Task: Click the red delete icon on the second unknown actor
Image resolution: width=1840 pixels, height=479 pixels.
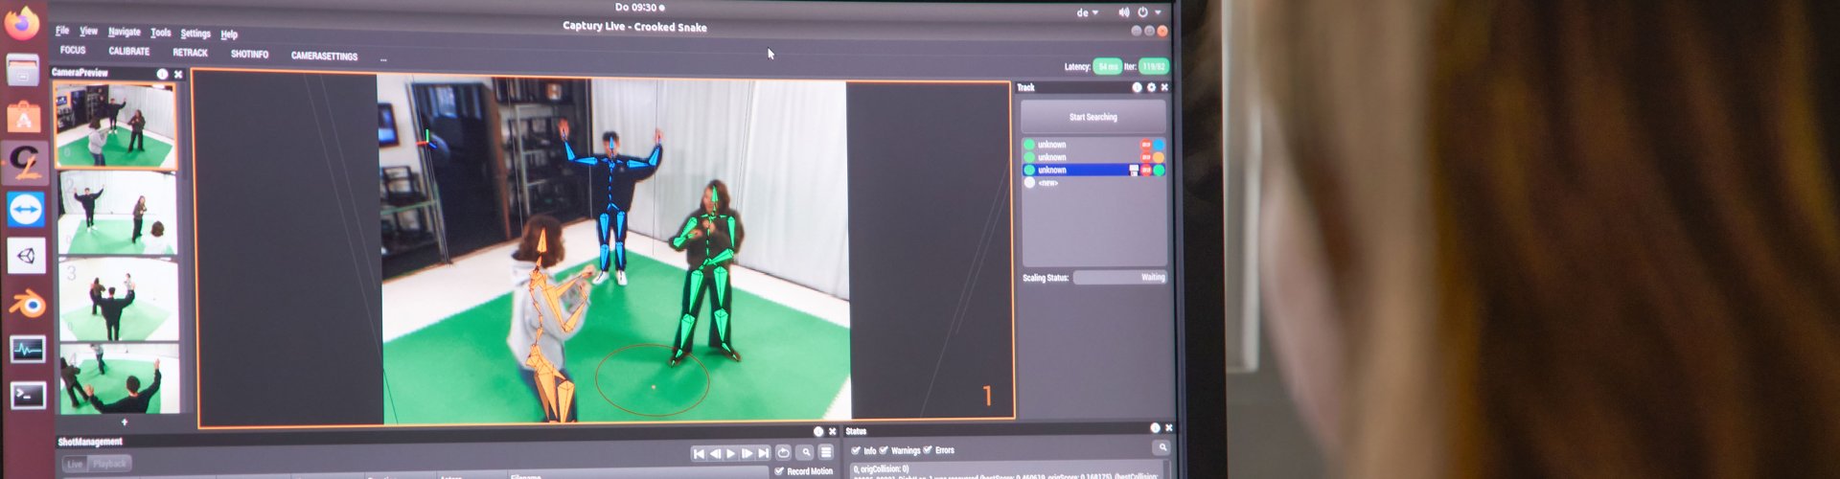Action: point(1145,157)
